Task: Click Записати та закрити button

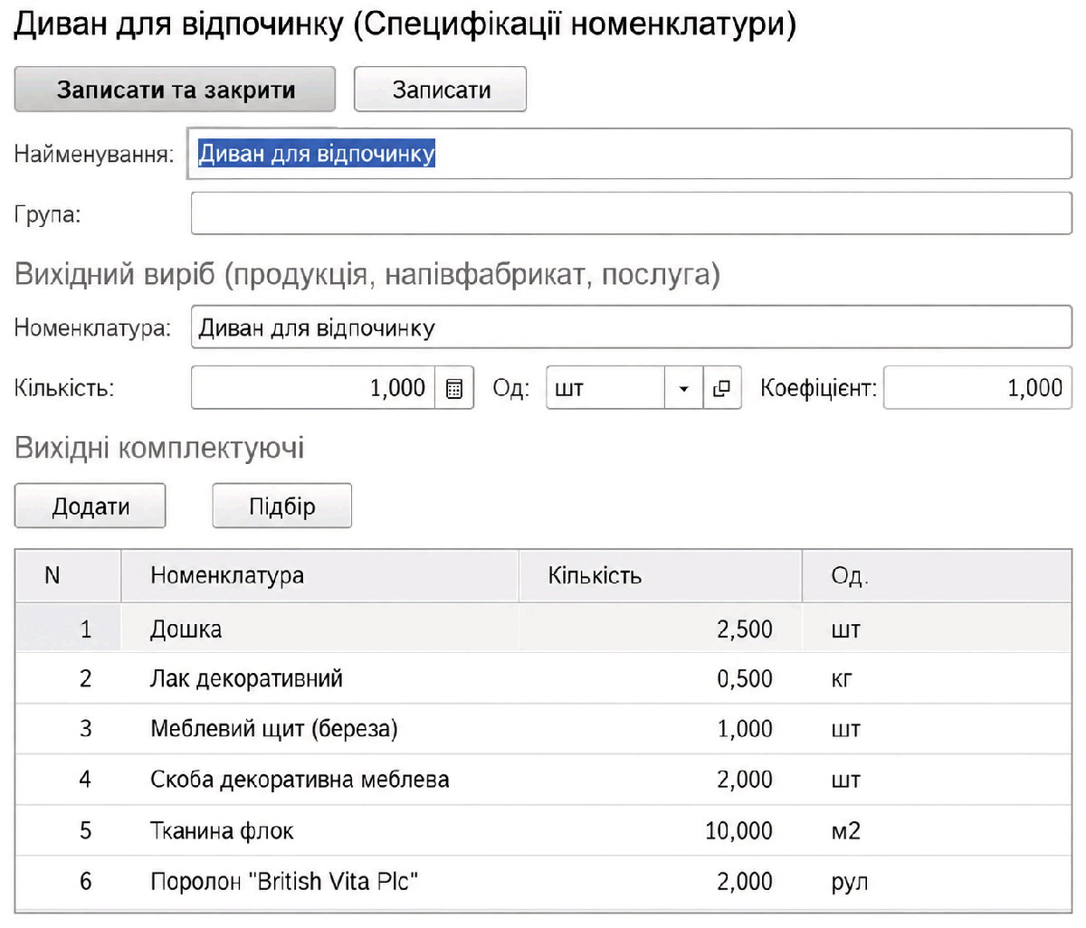Action: tap(175, 90)
